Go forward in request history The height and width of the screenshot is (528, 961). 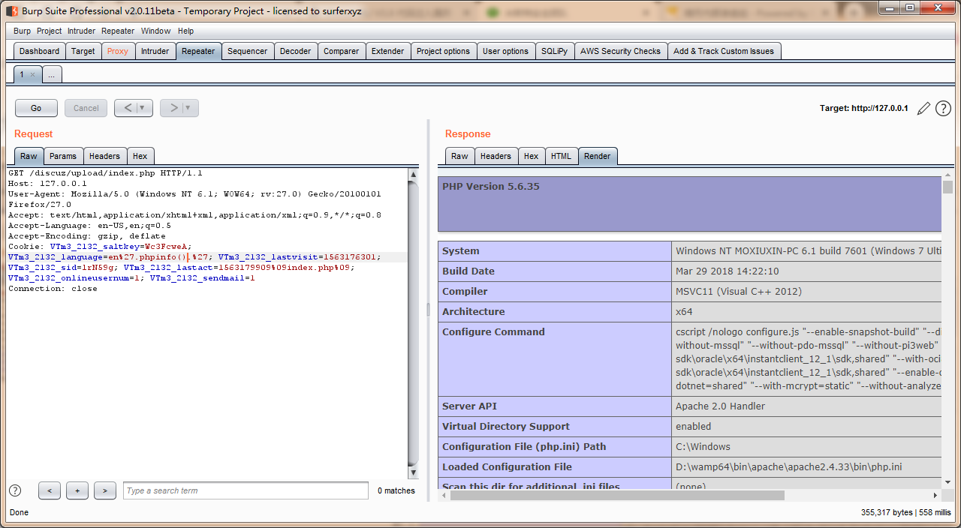click(173, 108)
